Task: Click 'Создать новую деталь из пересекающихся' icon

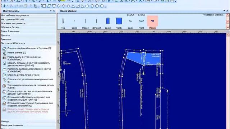Action: pos(4,92)
